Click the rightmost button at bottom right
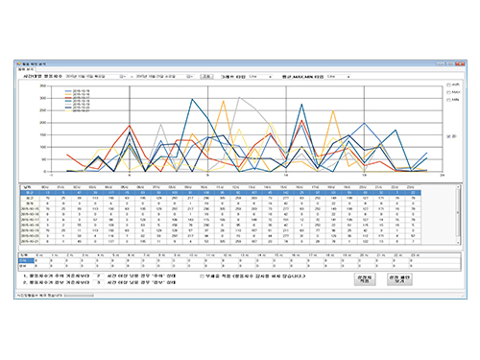 click(x=399, y=279)
